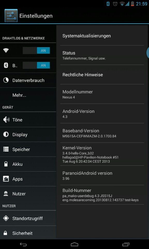Open Speicher via the storage icon

point(6,149)
